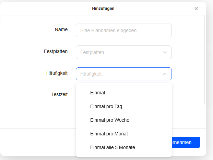Viewport: 213px width, 160px height.
Task: Click the Festplatten field's chevron-down arrow
Action: pos(165,52)
